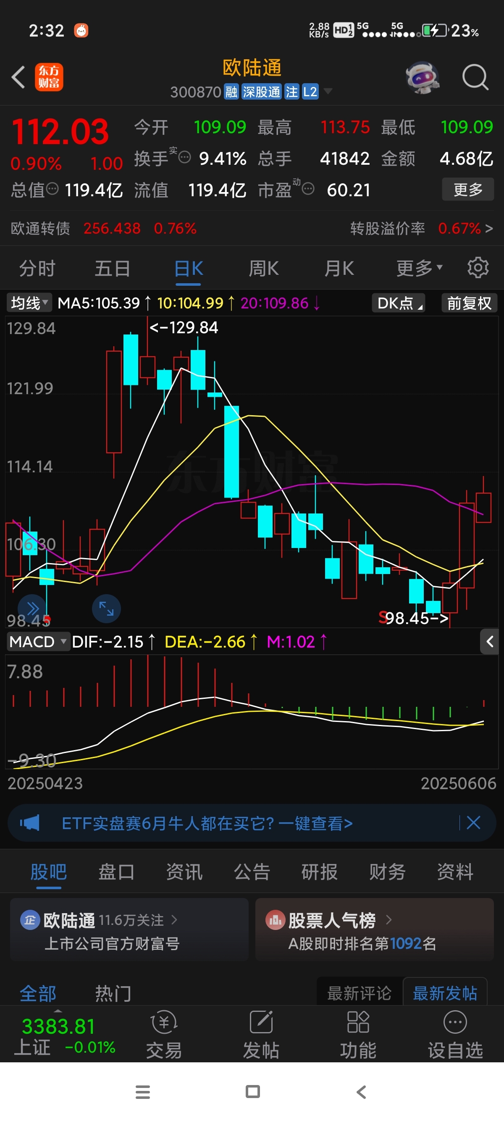Viewport: 504px width, 1122px height.
Task: Tap the 股票人气榜 icon
Action: 275,920
